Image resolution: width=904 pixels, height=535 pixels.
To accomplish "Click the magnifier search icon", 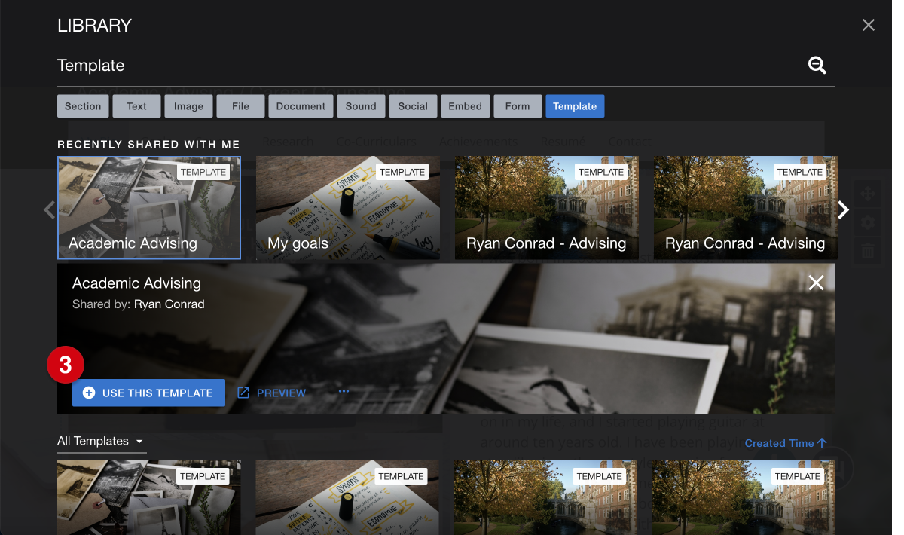I will 817,66.
